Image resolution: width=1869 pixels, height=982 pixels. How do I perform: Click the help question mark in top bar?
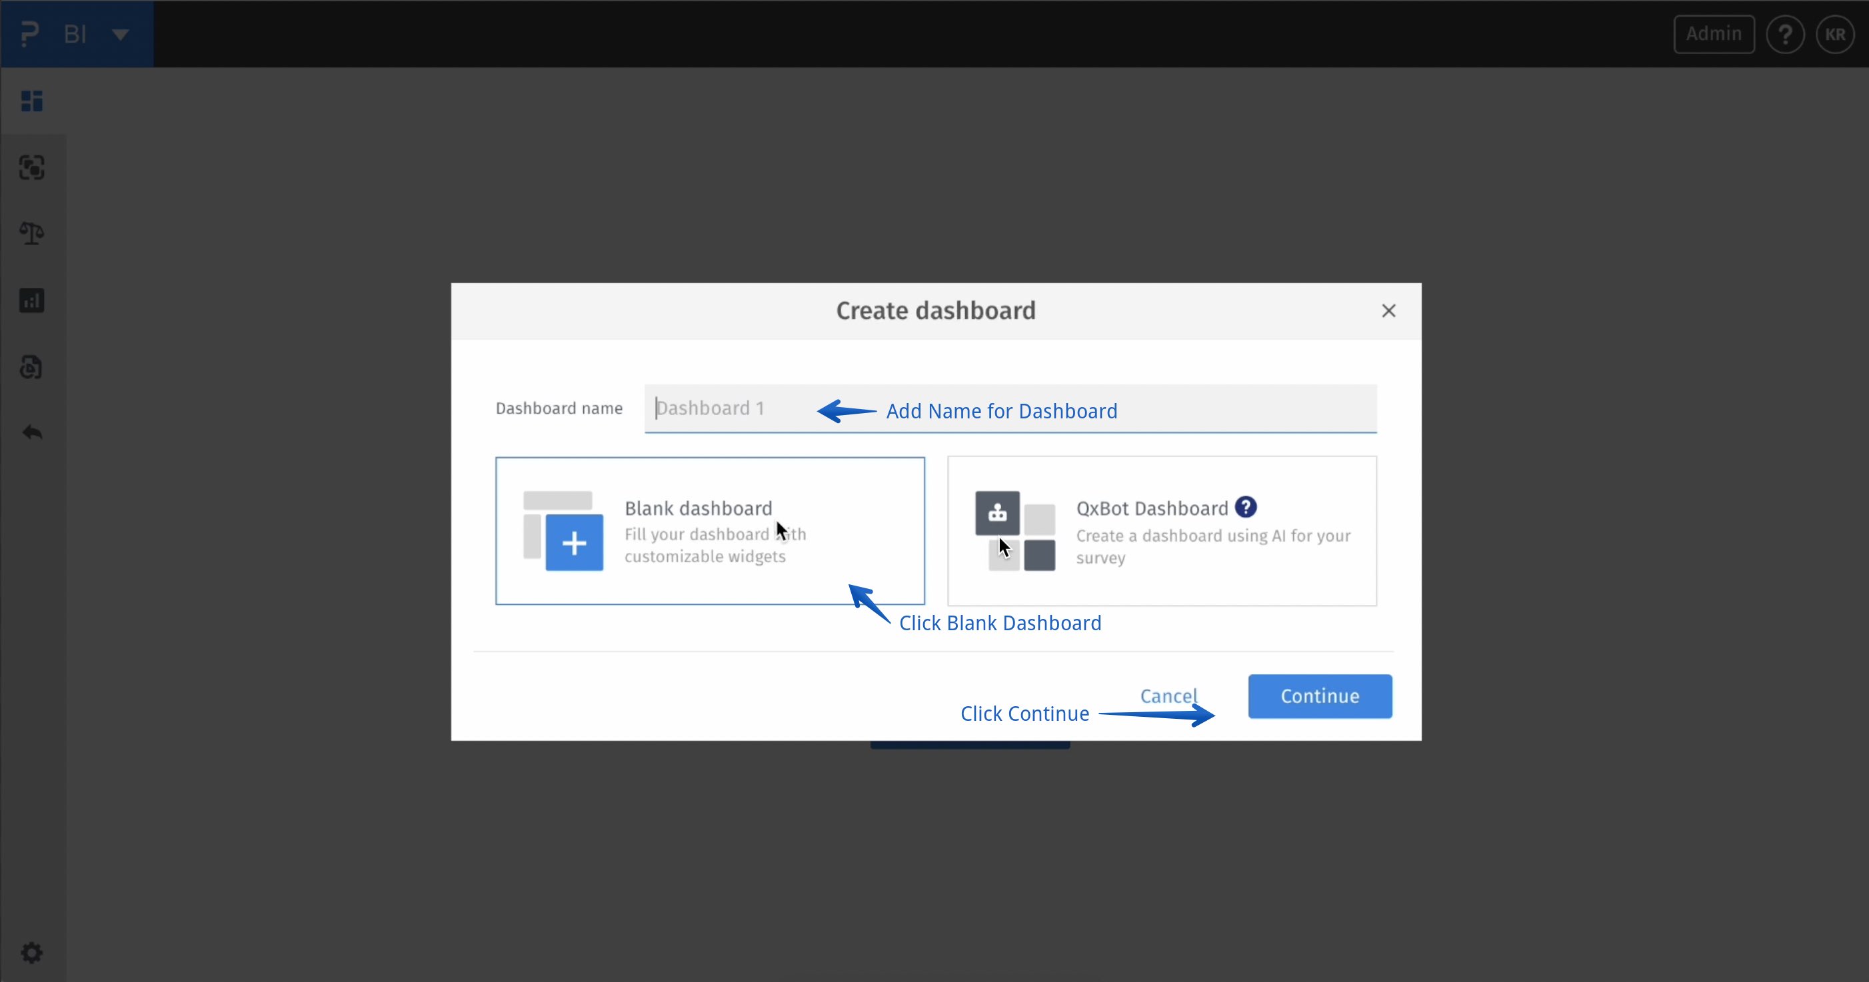[x=1786, y=34]
